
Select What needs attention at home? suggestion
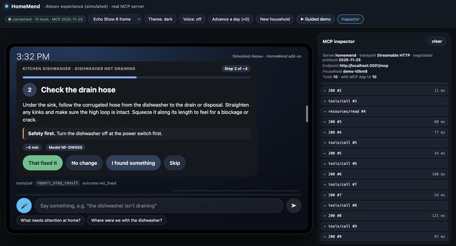pyautogui.click(x=50, y=220)
